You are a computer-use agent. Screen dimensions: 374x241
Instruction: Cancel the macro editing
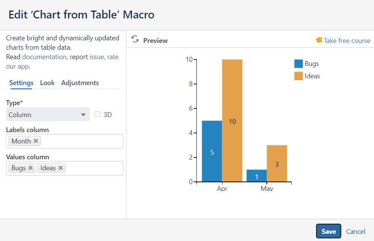(356, 231)
